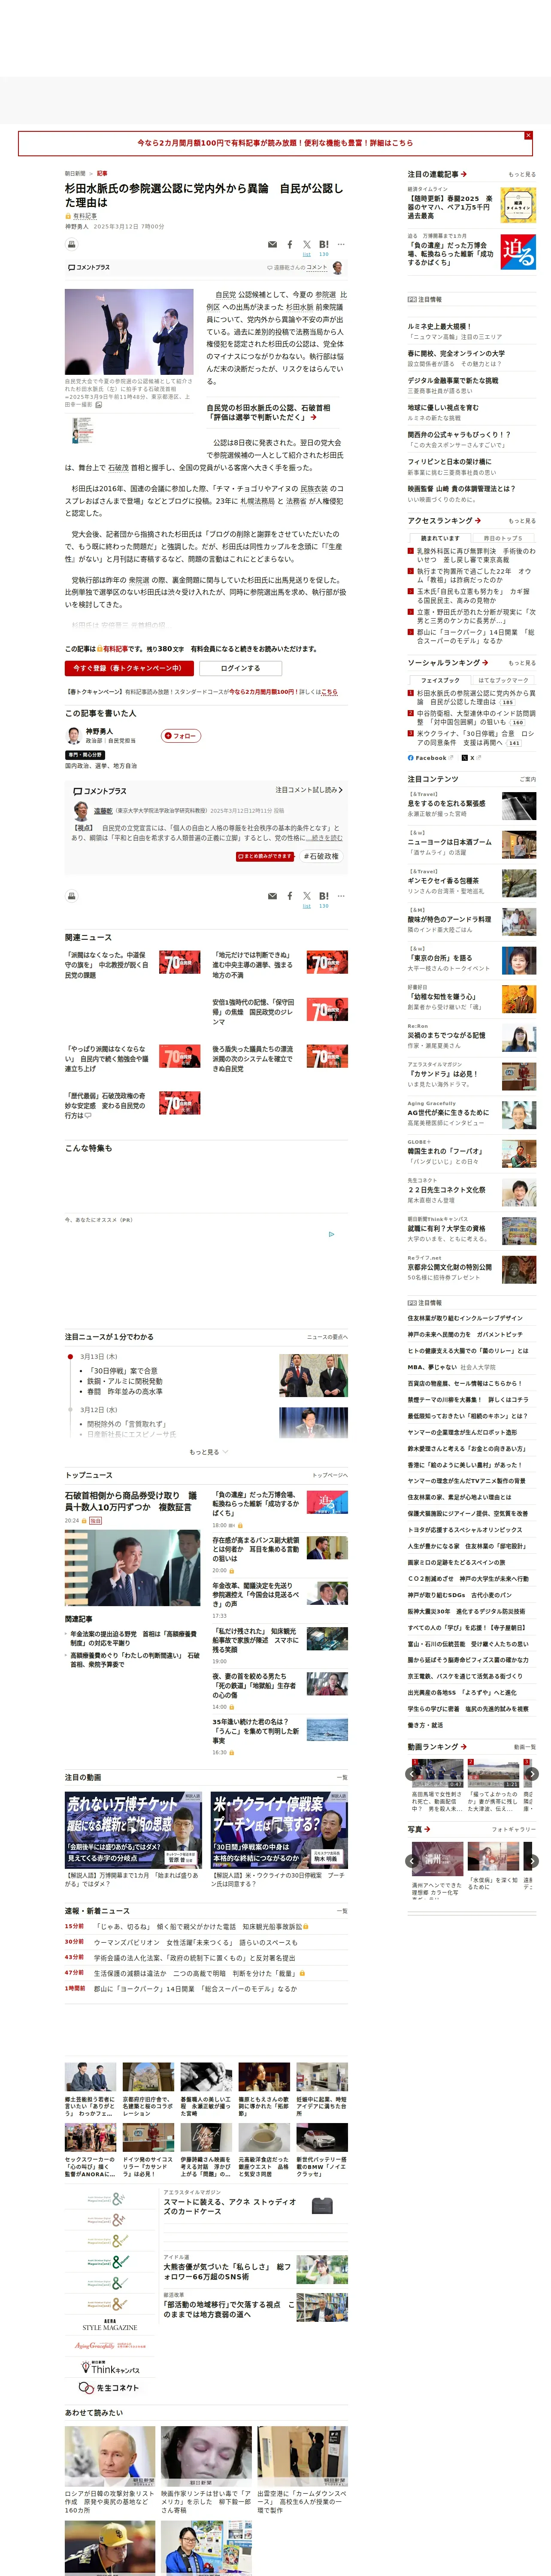Open the 100 yen campaign banner link
The height and width of the screenshot is (2576, 551).
pyautogui.click(x=275, y=143)
